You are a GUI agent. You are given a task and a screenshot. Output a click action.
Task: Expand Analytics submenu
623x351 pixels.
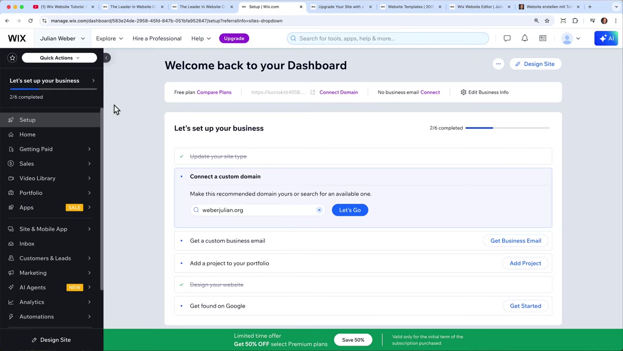[x=89, y=302]
